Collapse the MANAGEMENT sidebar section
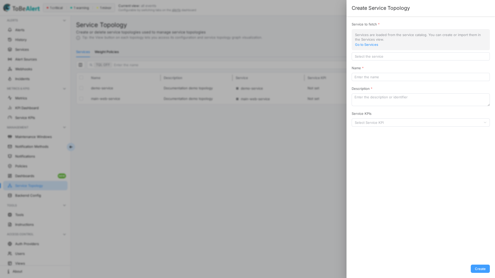Viewport: 495px width, 278px height. click(64, 127)
